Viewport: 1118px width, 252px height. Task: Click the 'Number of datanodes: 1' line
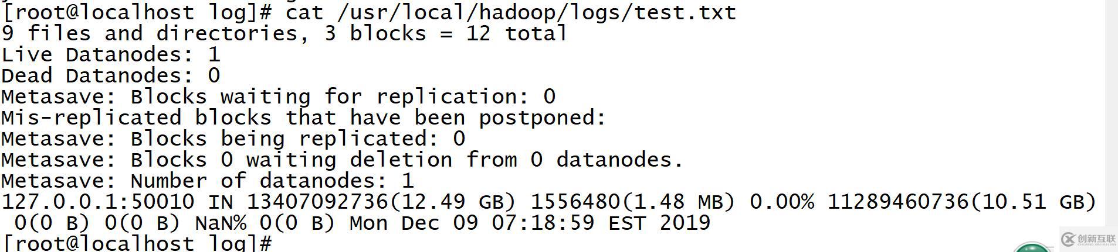[208, 181]
